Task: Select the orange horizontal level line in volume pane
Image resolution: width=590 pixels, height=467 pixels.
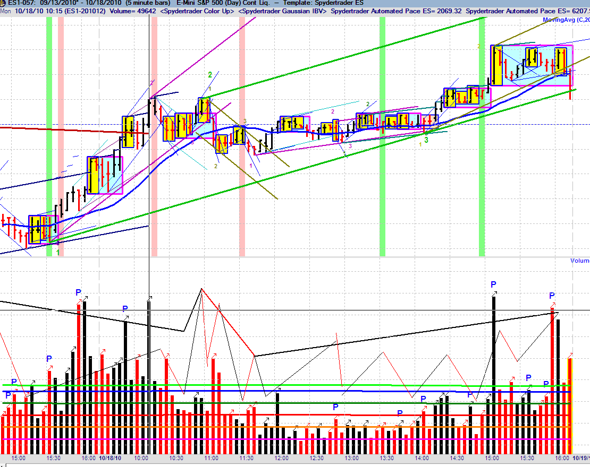Action: [286, 427]
